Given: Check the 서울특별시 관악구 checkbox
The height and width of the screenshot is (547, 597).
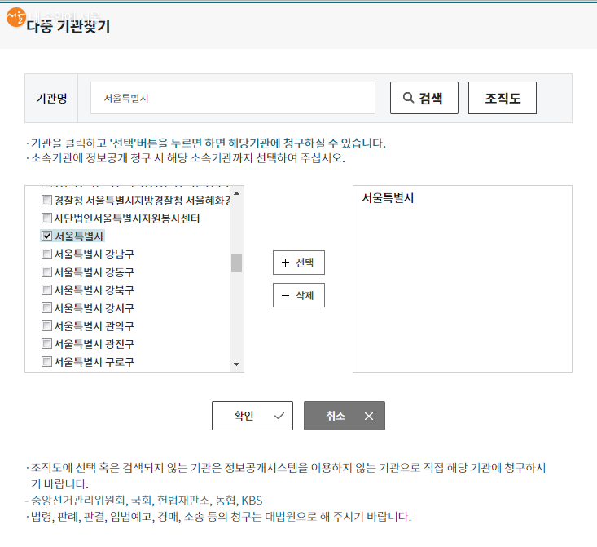Looking at the screenshot, I should coord(46,326).
